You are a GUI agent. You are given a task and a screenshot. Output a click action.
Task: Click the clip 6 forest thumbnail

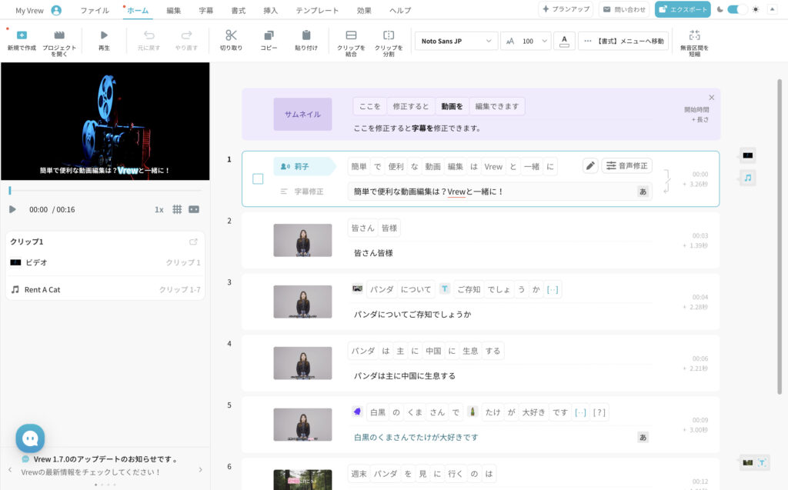click(x=302, y=479)
